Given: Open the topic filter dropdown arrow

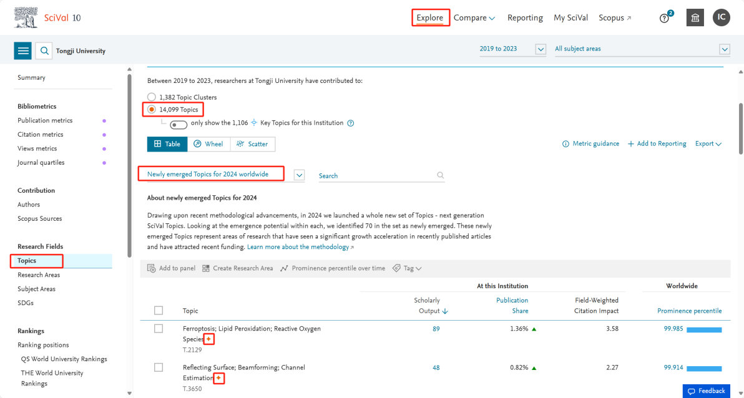Looking at the screenshot, I should pos(299,175).
